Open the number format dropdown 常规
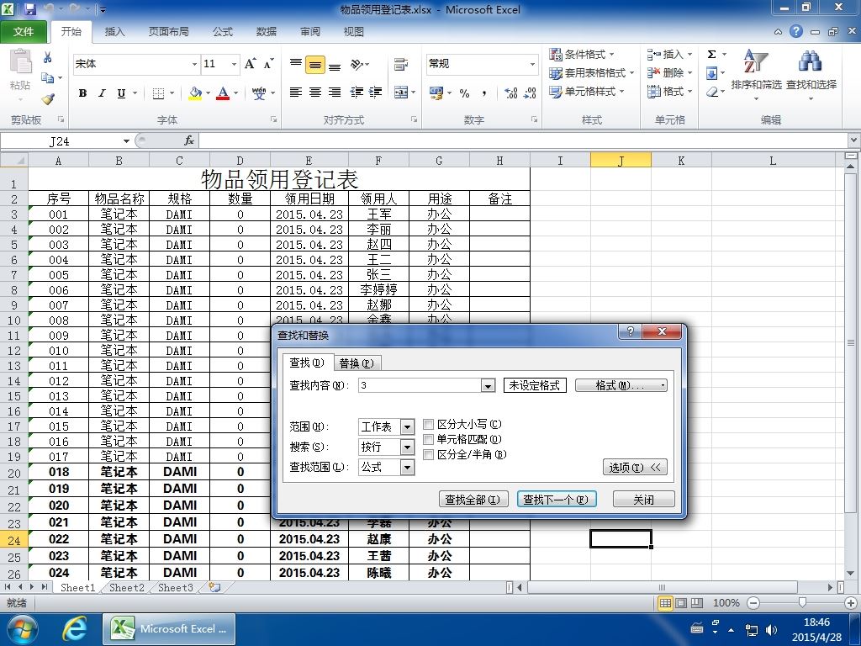 pos(532,64)
